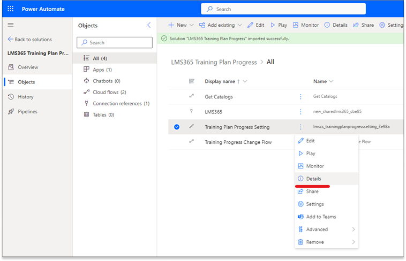The image size is (406, 261).
Task: Open the app launcher waffle icon
Action: click(10, 9)
